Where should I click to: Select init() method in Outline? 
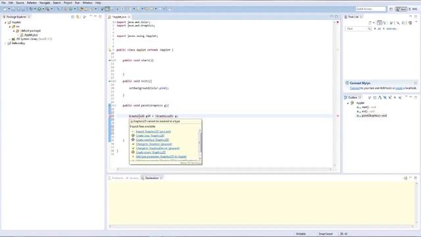tap(366, 111)
